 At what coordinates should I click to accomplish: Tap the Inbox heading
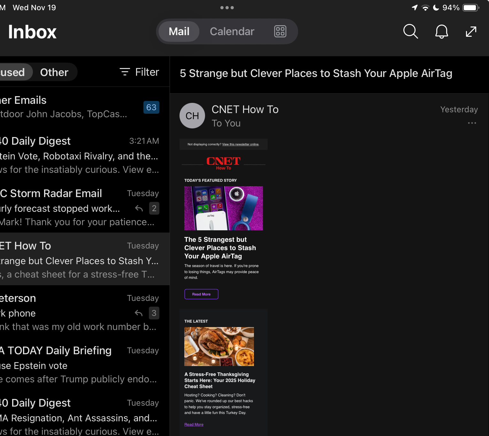coord(32,32)
